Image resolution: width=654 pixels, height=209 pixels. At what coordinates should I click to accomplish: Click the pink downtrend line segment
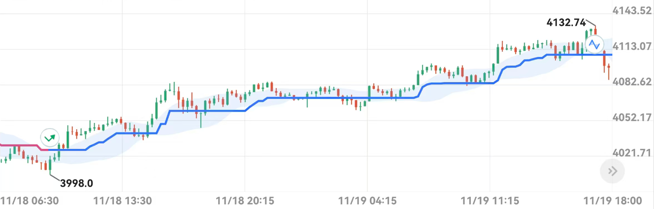tap(20, 145)
